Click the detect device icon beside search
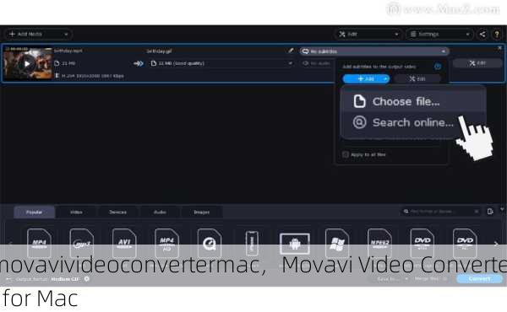The height and width of the screenshot is (312, 507). (490, 212)
